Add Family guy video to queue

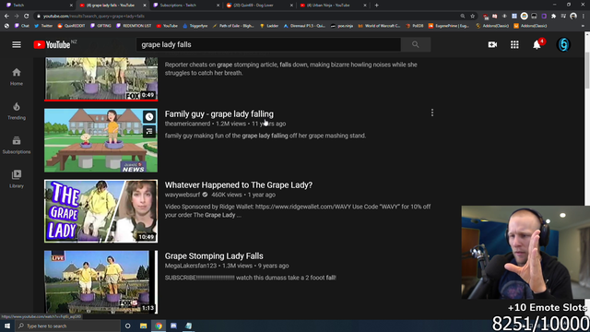coord(149,131)
